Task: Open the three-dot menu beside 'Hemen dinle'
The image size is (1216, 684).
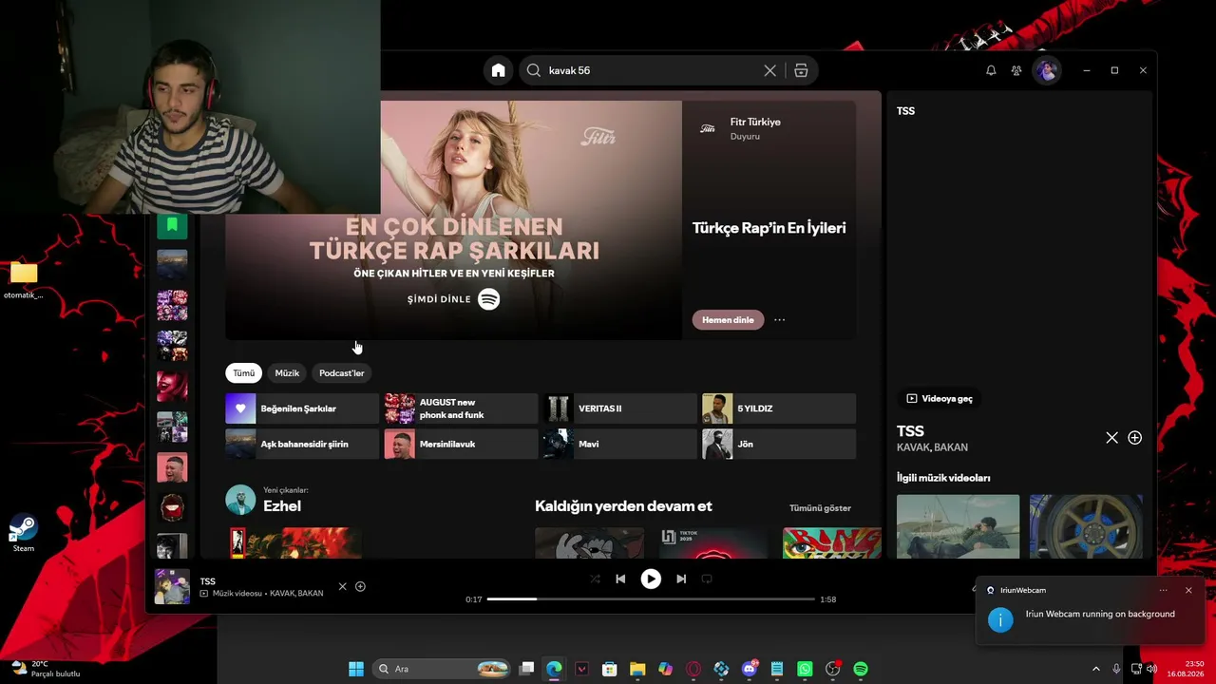Action: coord(780,320)
